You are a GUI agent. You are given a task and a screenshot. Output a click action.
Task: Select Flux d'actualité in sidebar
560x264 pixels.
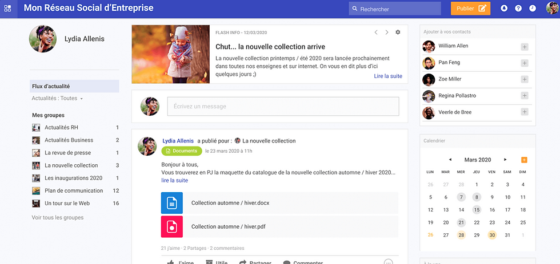coord(74,86)
